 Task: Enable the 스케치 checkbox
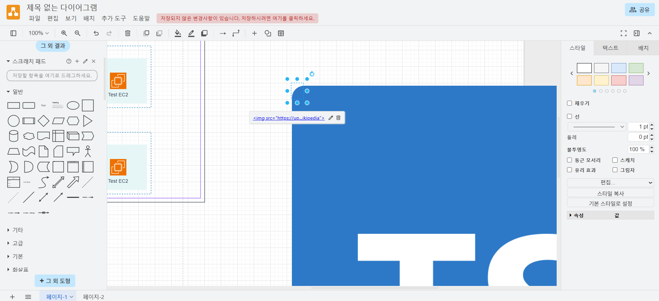615,160
